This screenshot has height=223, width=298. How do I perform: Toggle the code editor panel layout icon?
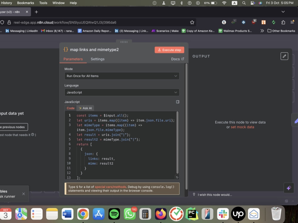coord(178,102)
